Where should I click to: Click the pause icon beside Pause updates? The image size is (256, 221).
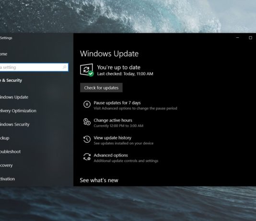pos(87,104)
